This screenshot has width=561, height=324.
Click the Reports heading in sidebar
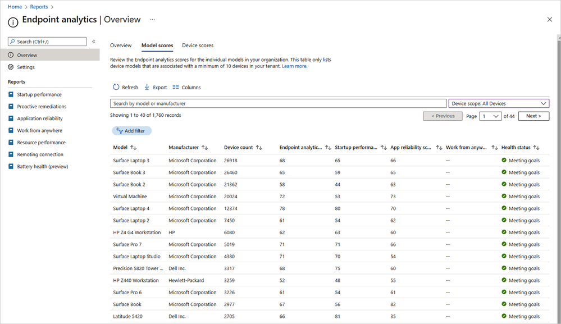click(16, 81)
